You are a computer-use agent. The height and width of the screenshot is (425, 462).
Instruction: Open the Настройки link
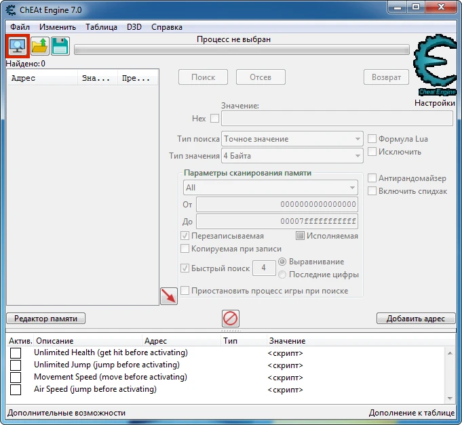click(435, 103)
